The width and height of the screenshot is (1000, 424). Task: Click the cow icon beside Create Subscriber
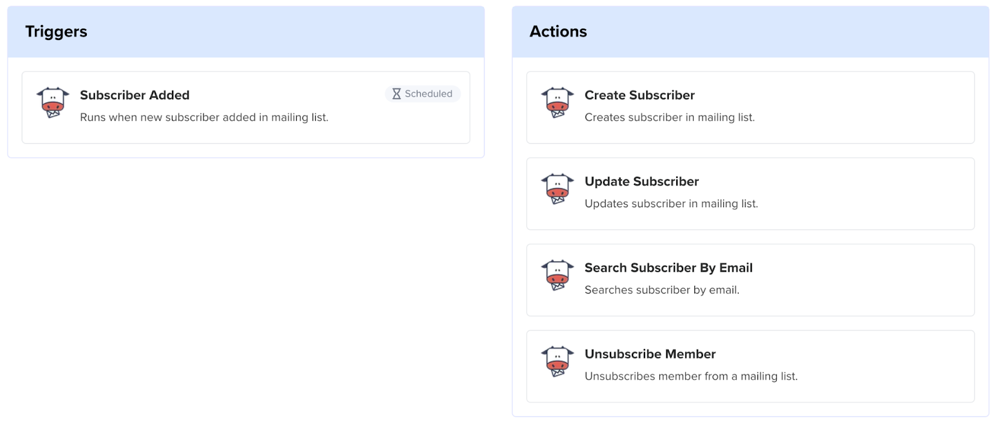557,102
